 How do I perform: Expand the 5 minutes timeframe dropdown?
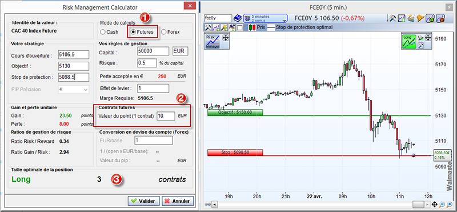[x=265, y=18]
